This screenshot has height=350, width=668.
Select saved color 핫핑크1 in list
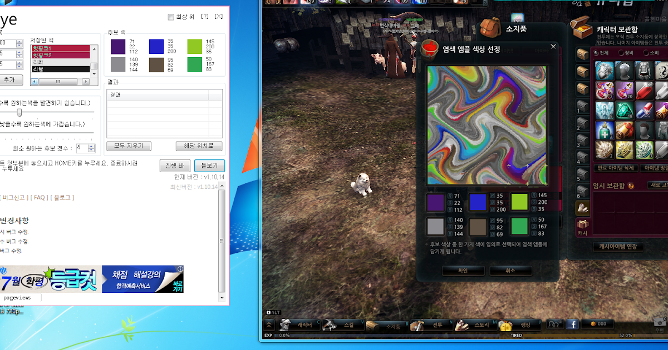tap(60, 48)
